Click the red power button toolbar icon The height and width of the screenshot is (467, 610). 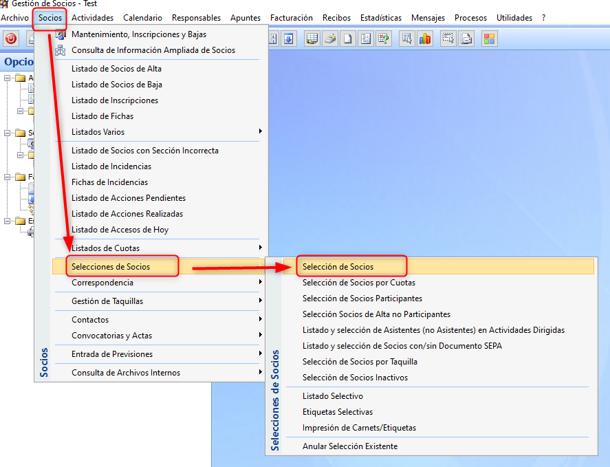tap(11, 39)
